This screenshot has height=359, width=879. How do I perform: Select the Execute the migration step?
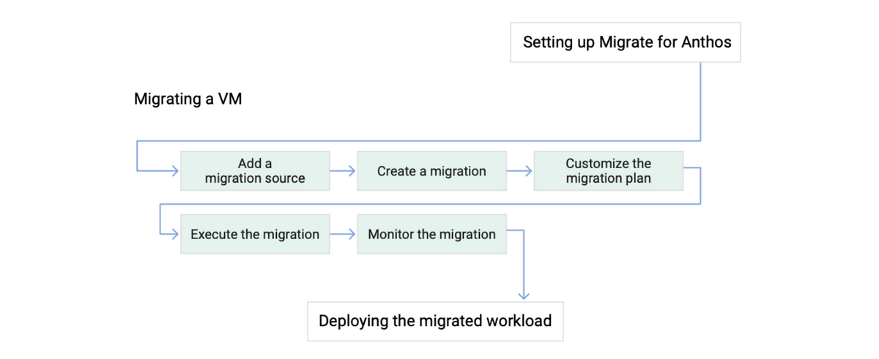(x=255, y=235)
